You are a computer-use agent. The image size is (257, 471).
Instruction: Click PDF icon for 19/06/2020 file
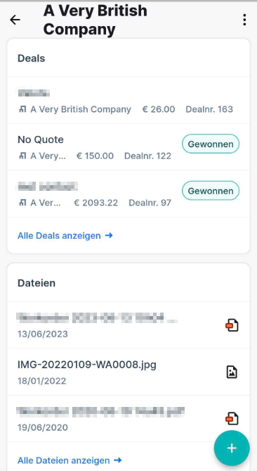(x=232, y=419)
